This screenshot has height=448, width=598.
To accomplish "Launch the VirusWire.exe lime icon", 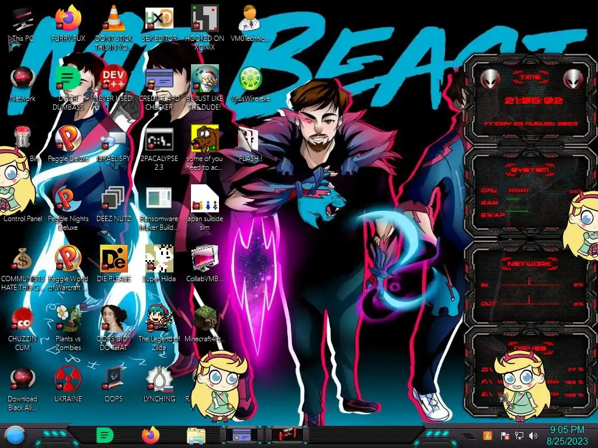I will pyautogui.click(x=250, y=84).
